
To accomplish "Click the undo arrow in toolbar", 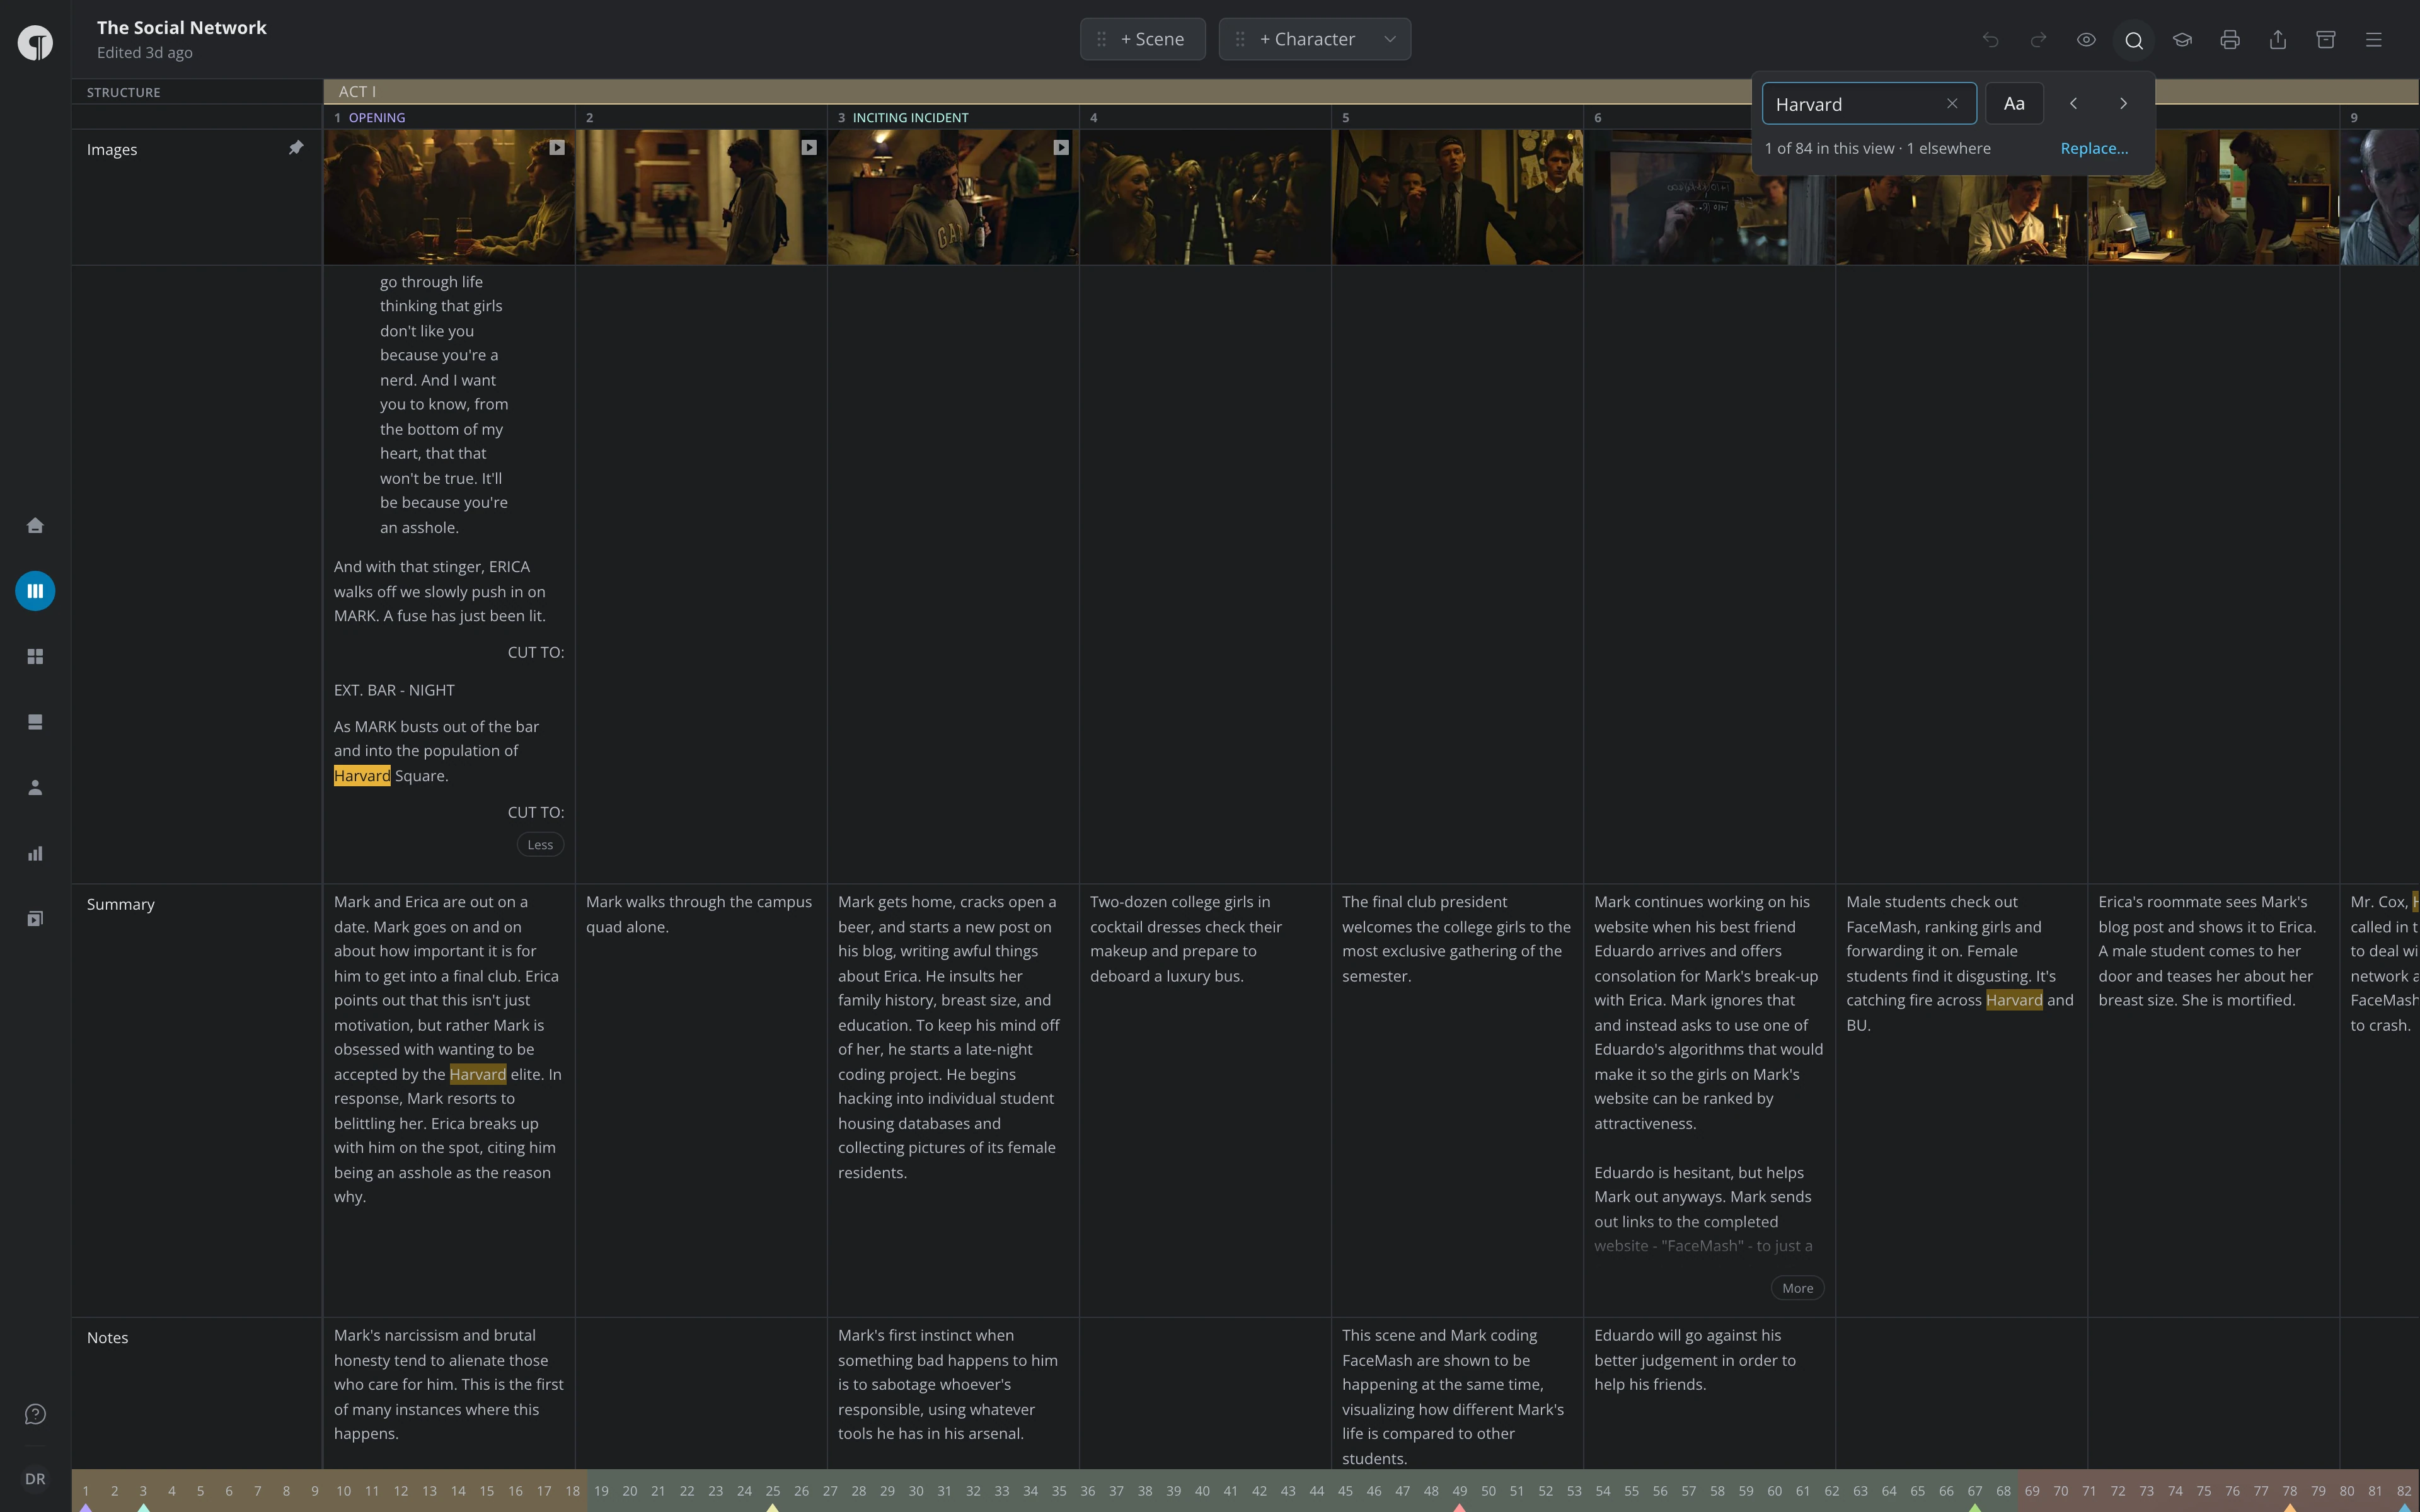I will point(1990,40).
